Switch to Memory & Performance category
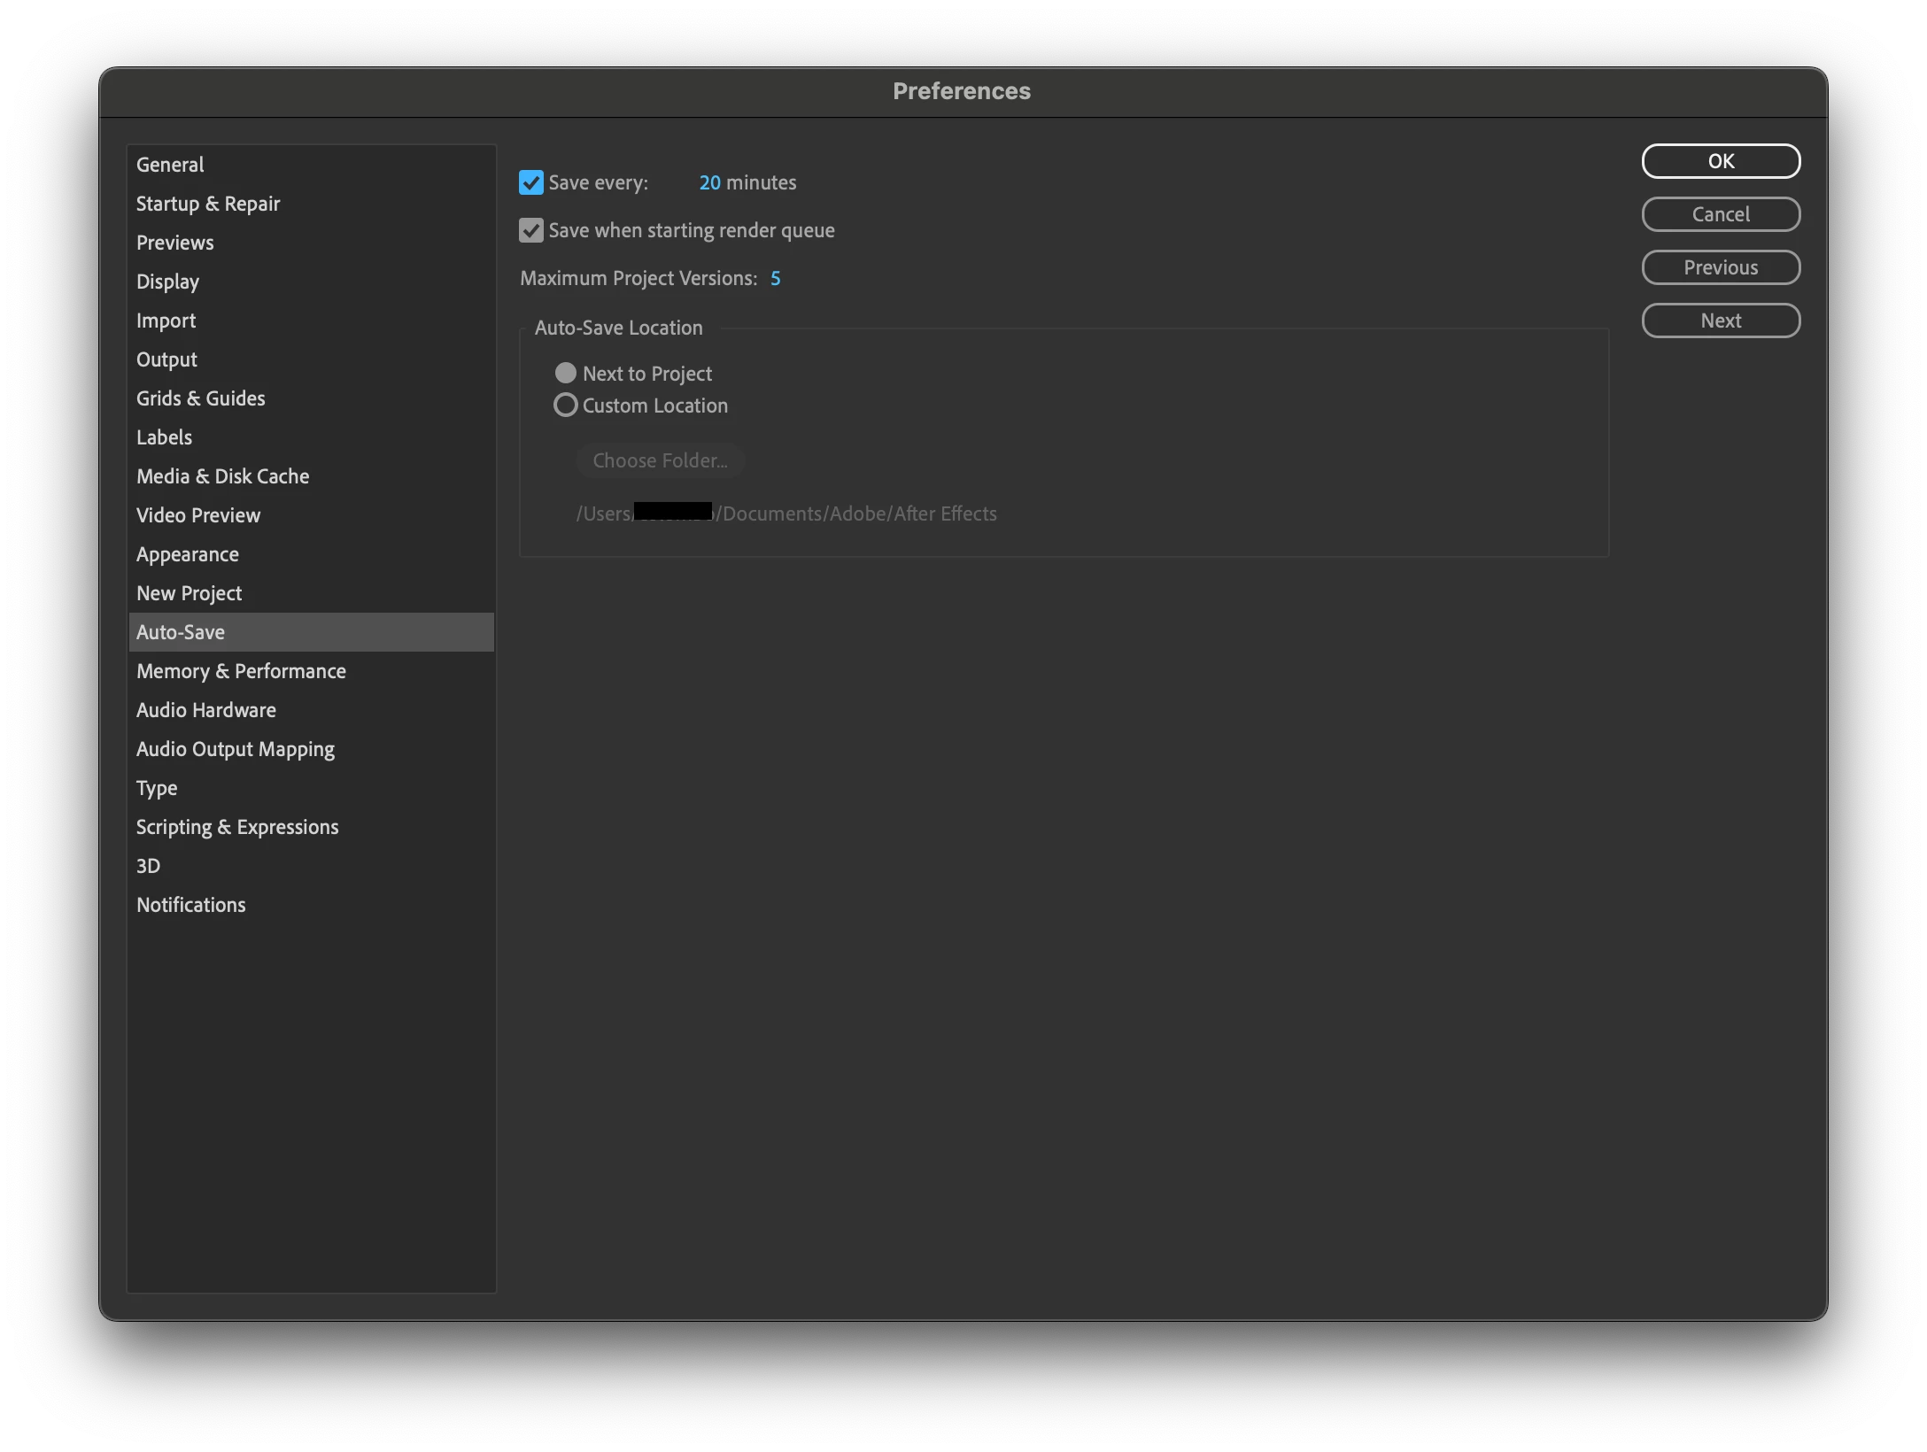1927x1452 pixels. (x=241, y=671)
